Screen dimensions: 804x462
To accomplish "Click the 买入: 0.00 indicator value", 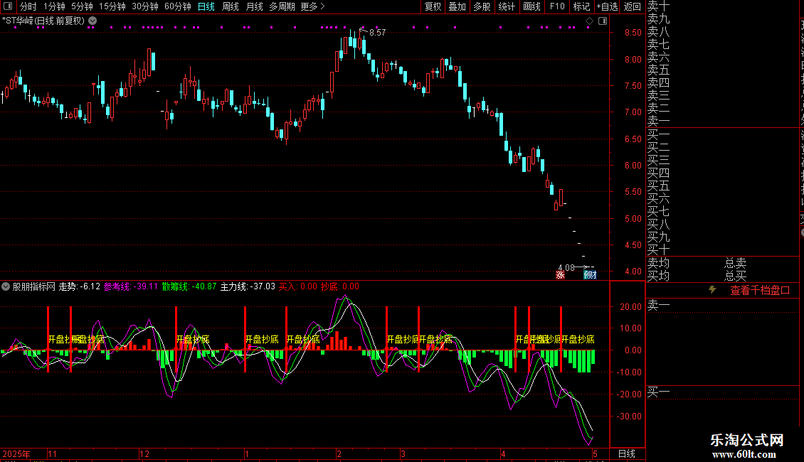I will tap(298, 286).
